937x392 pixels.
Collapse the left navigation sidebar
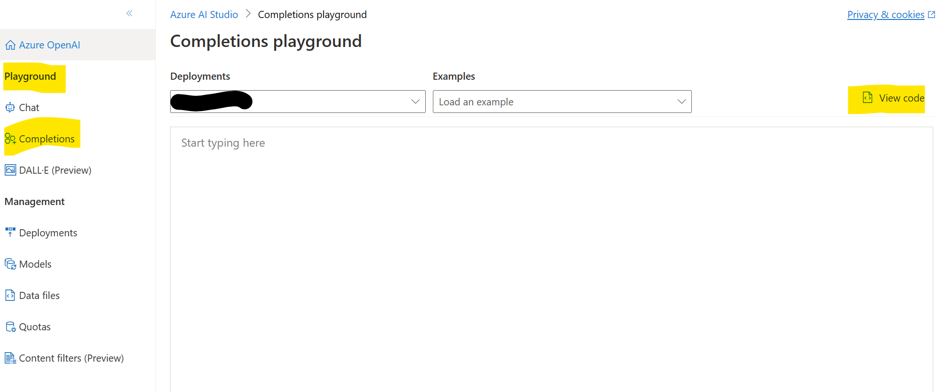pos(129,13)
